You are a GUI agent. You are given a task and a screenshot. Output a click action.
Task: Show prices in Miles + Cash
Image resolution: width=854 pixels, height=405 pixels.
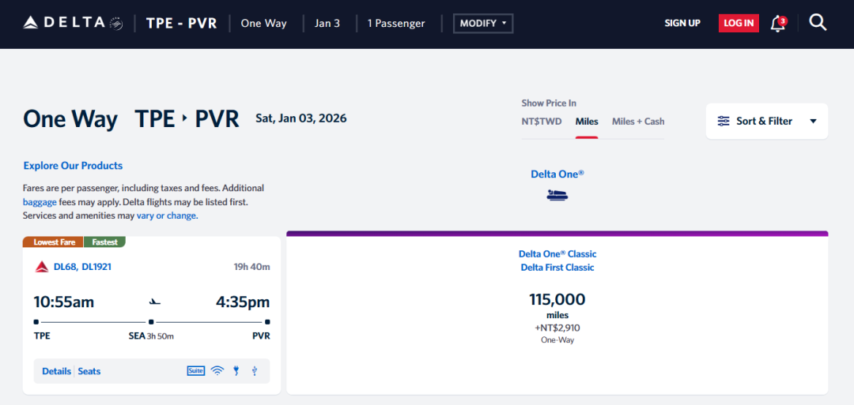click(638, 122)
